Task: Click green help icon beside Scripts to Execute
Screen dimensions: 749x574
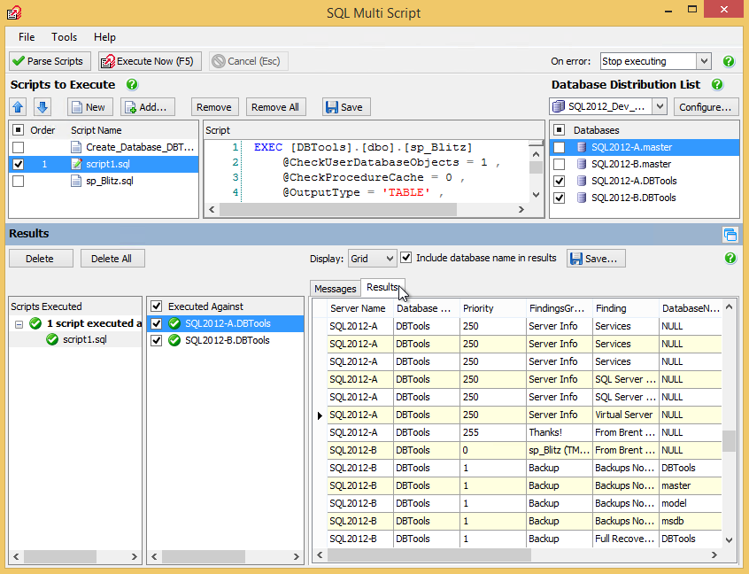Action: click(x=132, y=85)
